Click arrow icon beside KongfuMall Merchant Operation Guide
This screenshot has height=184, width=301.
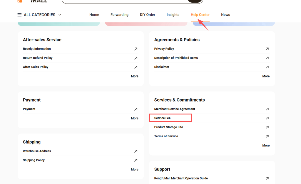point(267,178)
